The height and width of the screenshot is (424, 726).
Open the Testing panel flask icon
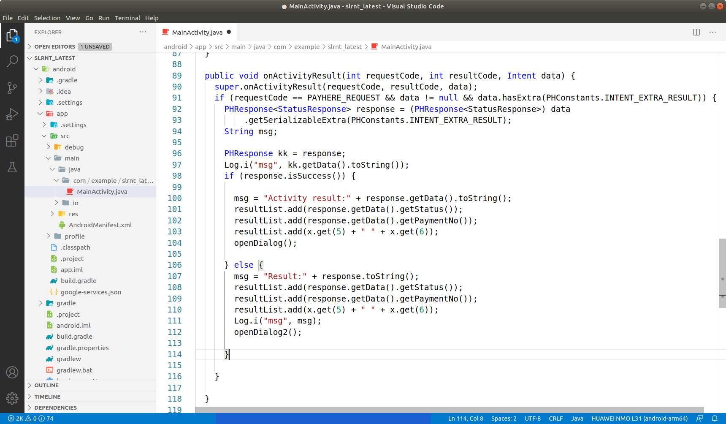[12, 167]
